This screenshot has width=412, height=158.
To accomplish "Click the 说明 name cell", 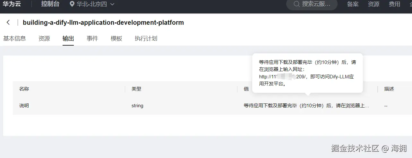I will [x=24, y=105].
